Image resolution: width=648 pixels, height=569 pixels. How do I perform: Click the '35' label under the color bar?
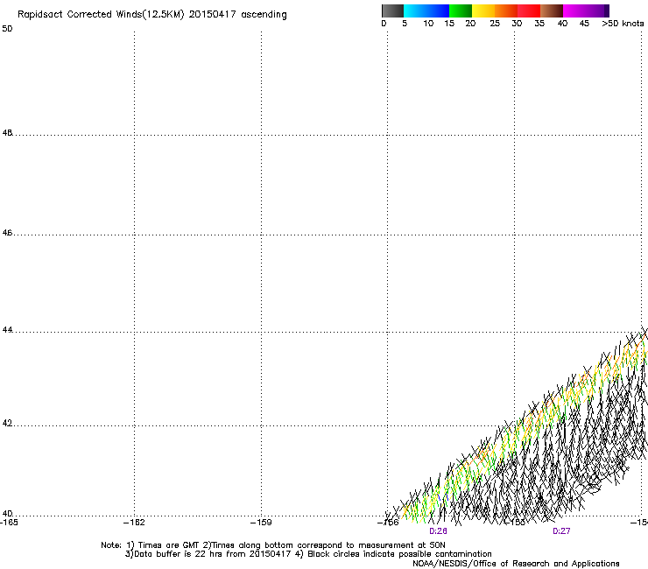click(x=539, y=24)
